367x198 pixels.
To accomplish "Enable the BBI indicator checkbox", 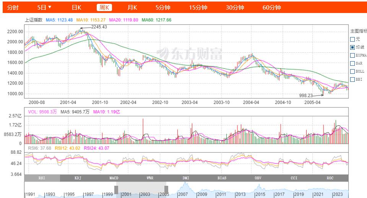I will point(352,80).
